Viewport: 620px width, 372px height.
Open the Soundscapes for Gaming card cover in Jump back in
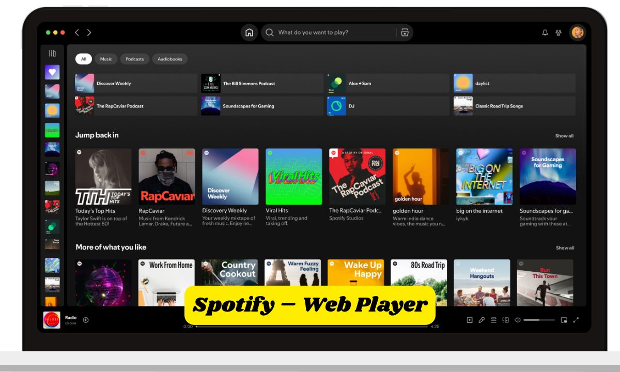(x=548, y=177)
